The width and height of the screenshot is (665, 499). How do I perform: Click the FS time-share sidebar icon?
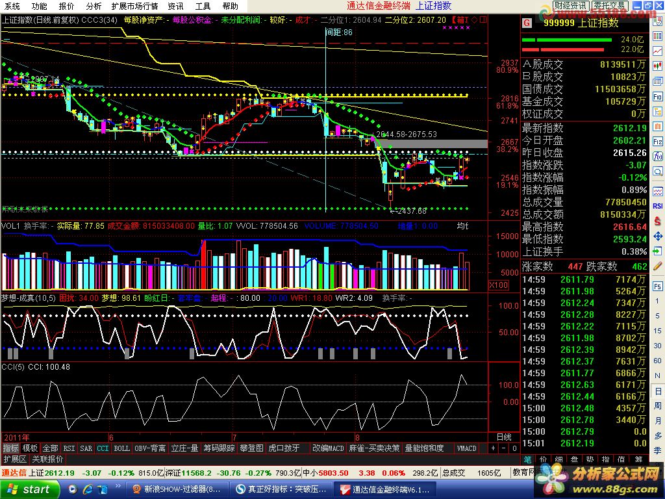[658, 286]
